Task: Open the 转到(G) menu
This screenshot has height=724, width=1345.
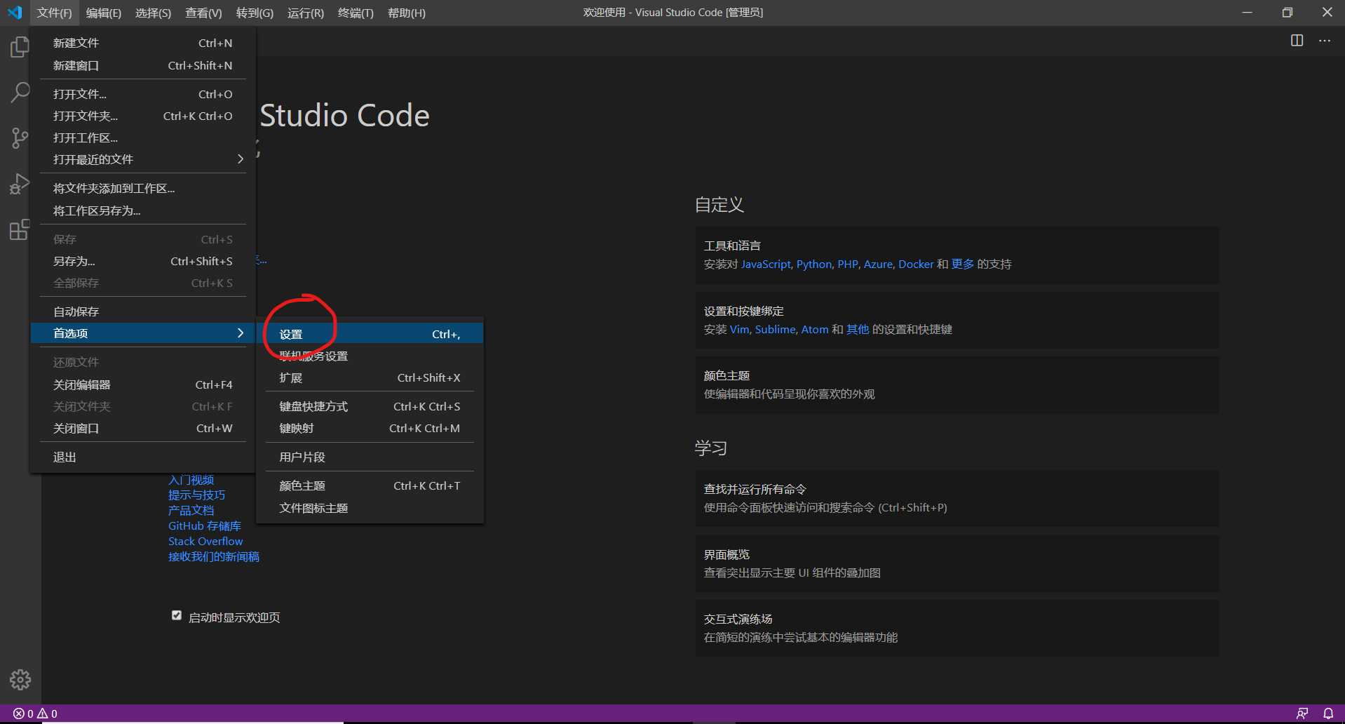Action: (255, 13)
